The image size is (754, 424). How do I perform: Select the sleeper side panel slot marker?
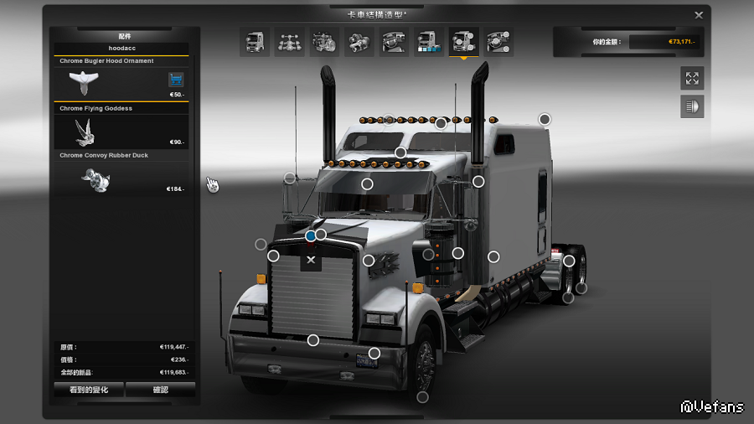pyautogui.click(x=493, y=257)
